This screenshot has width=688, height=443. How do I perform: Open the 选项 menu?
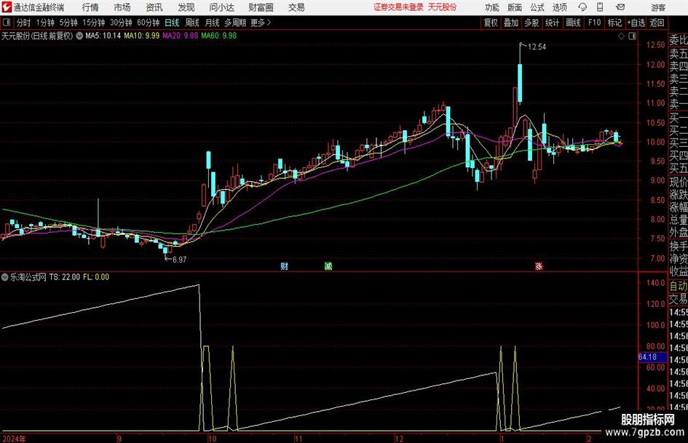(559, 7)
